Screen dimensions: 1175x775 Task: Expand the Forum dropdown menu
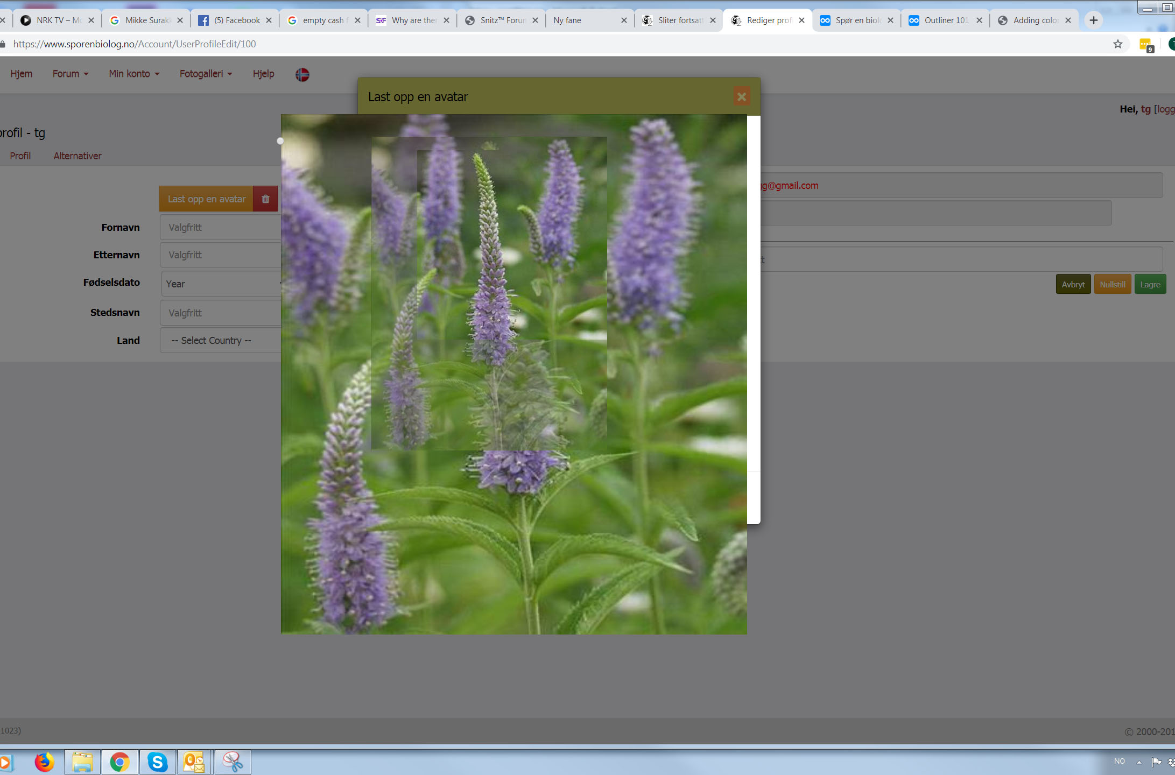coord(70,74)
